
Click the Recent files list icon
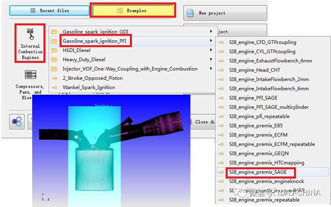tap(33, 11)
